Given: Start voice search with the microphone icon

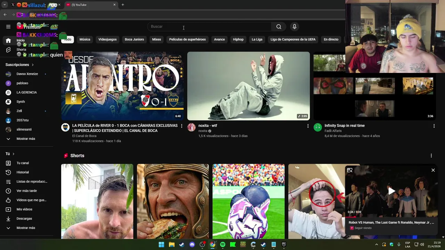Looking at the screenshot, I should tap(294, 27).
